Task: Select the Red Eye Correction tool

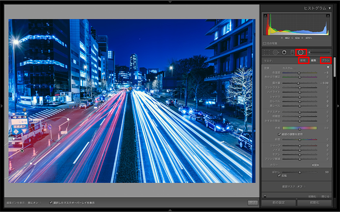Action: click(284, 52)
